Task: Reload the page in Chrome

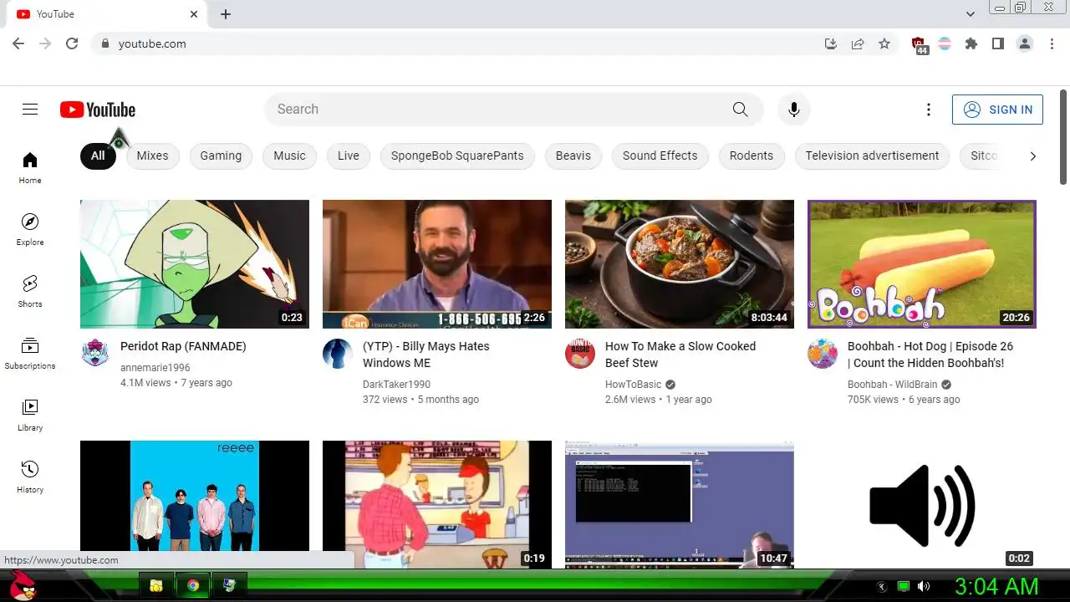Action: click(72, 43)
